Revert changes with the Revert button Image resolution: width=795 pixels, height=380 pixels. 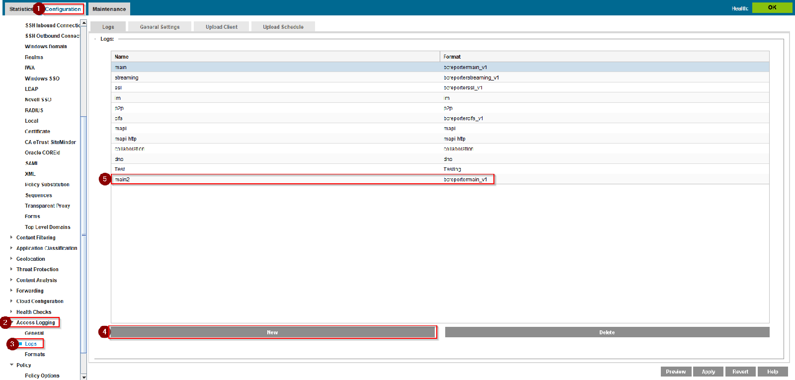coord(740,372)
